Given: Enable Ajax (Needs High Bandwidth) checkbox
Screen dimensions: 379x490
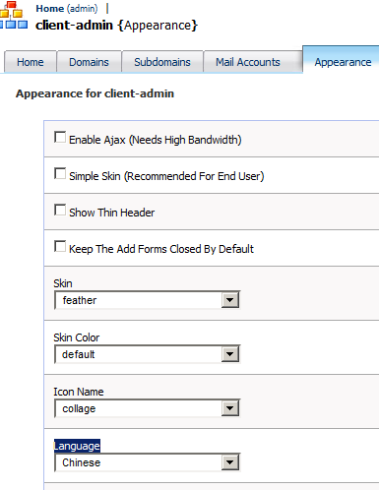Looking at the screenshot, I should coord(60,138).
